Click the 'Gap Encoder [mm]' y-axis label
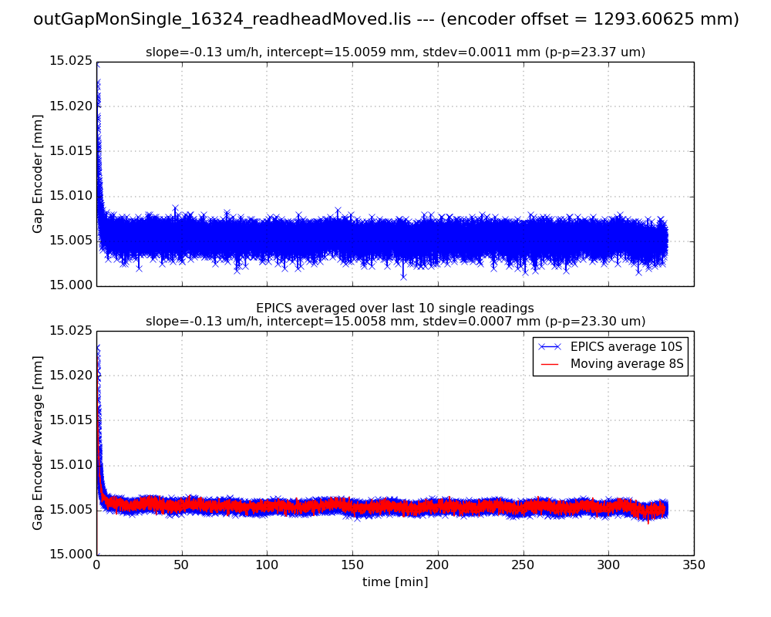 pyautogui.click(x=38, y=174)
